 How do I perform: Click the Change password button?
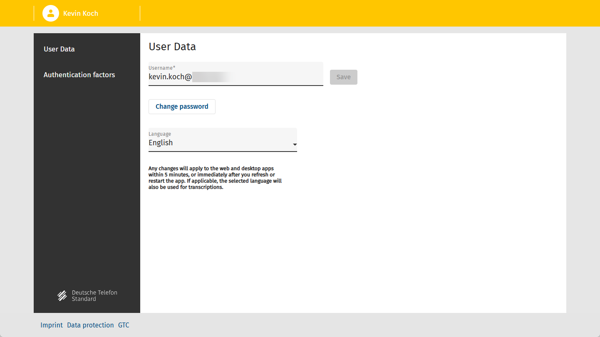(x=182, y=107)
